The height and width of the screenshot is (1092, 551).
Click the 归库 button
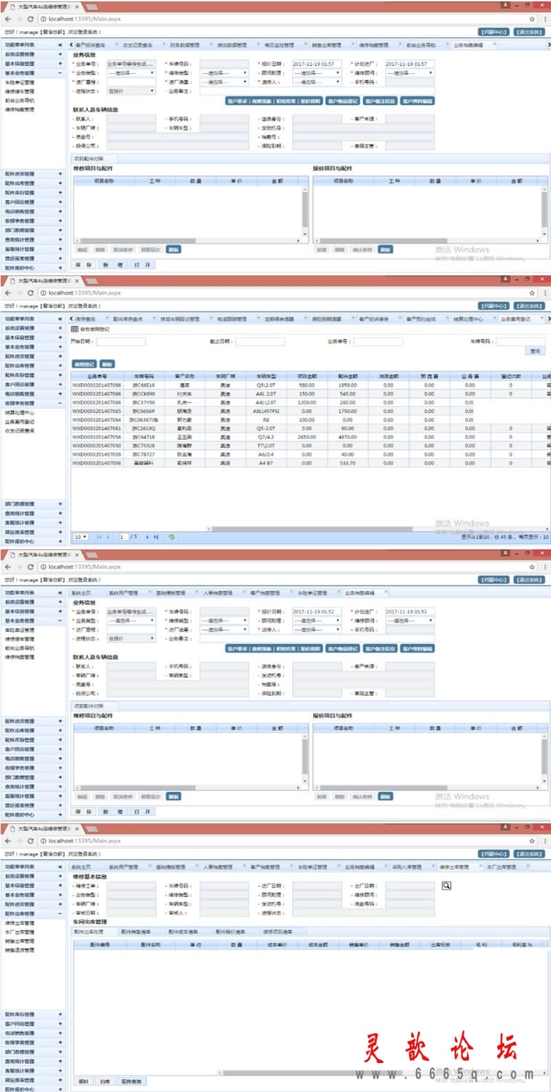[x=105, y=1082]
